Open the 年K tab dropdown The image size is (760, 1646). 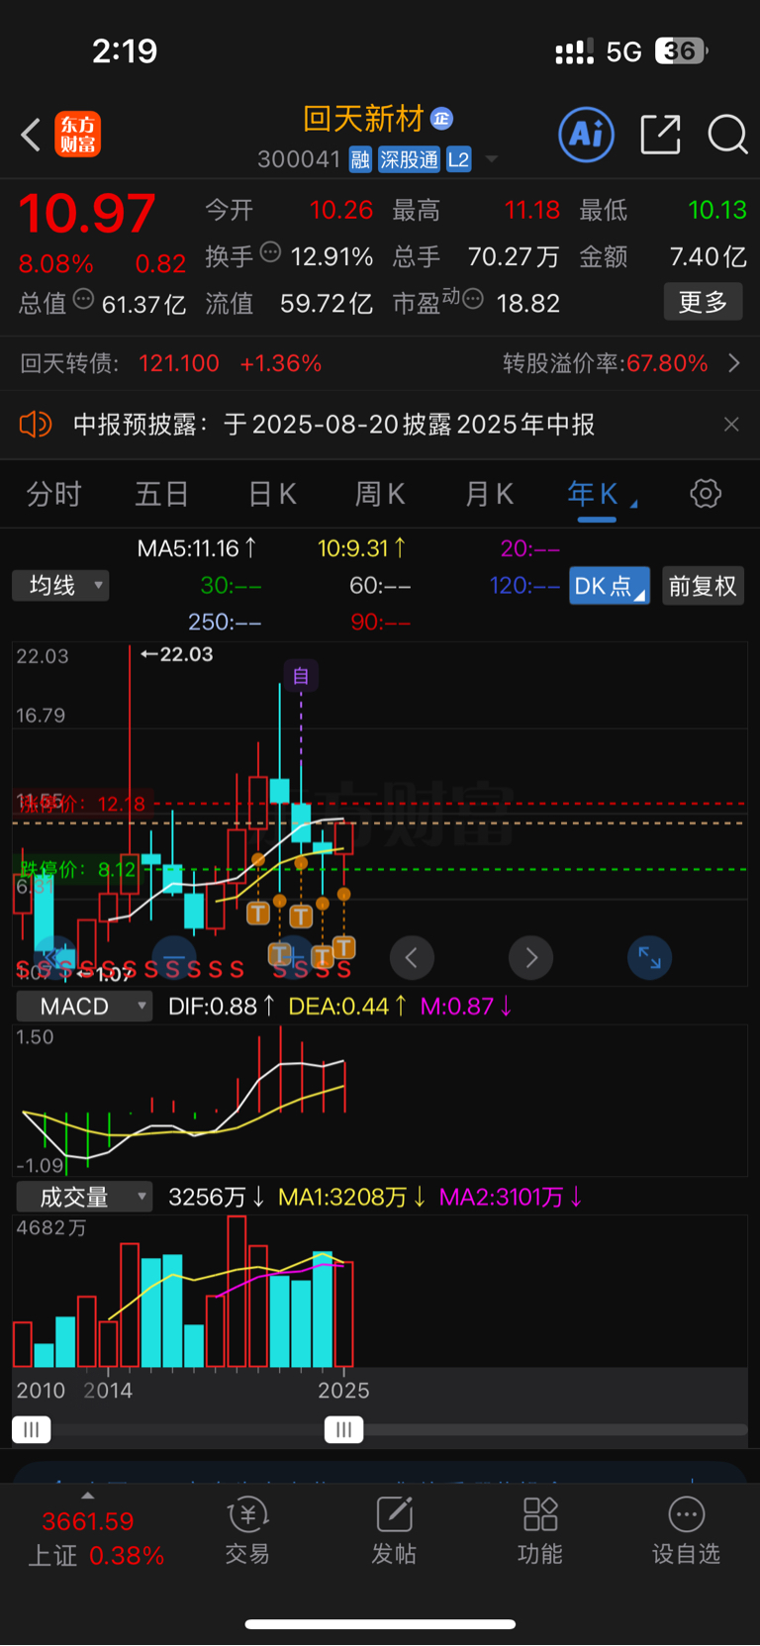coord(601,494)
